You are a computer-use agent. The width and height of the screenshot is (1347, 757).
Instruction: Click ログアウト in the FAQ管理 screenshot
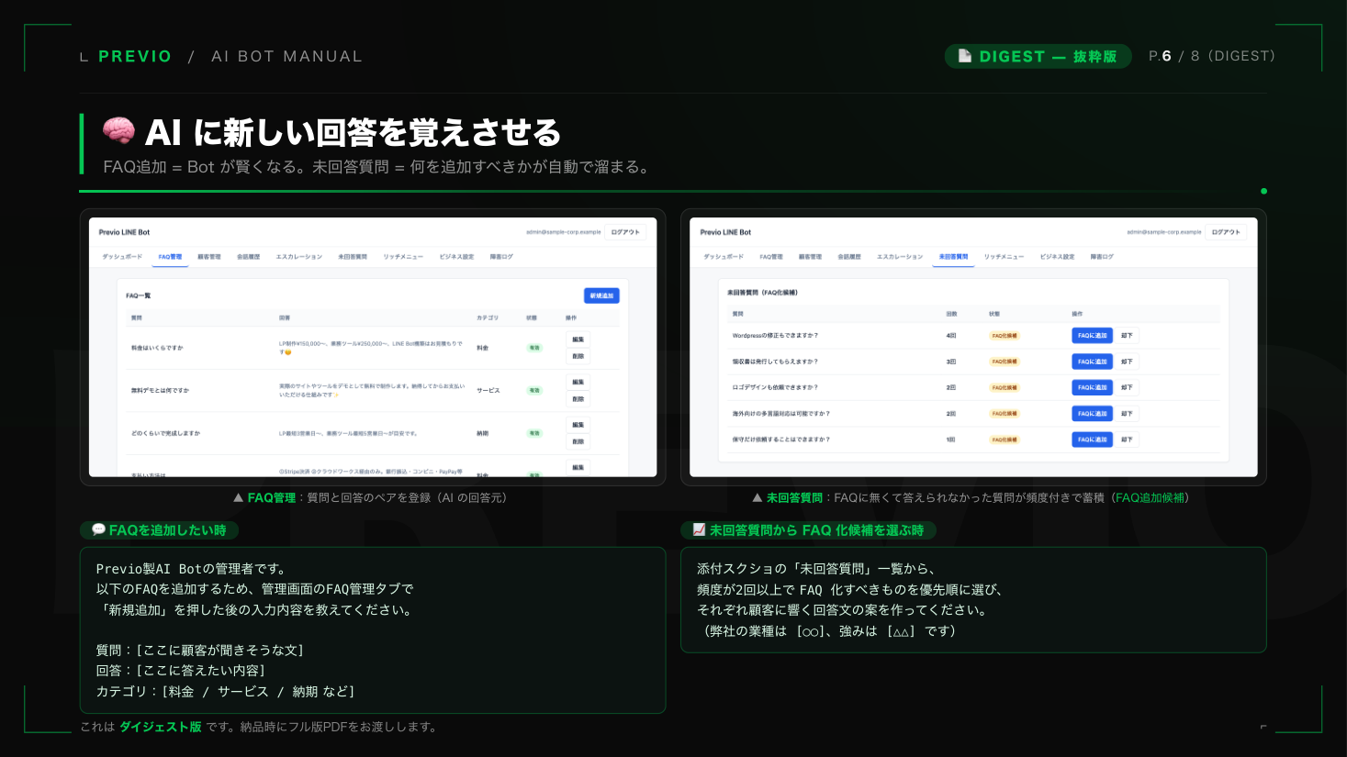[x=625, y=232]
